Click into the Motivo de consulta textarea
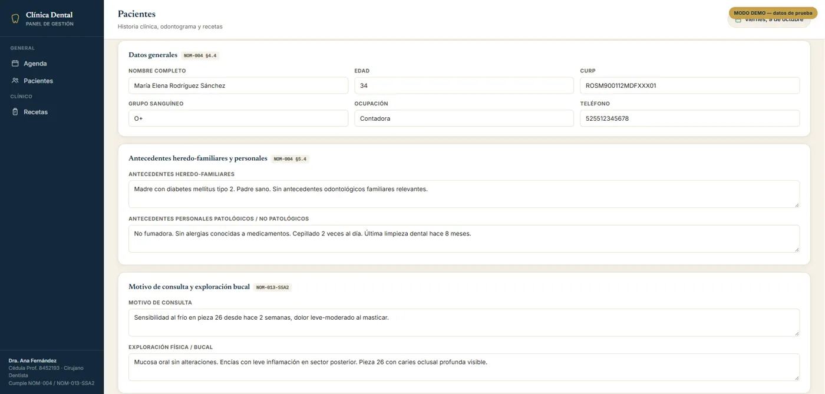 [x=464, y=323]
